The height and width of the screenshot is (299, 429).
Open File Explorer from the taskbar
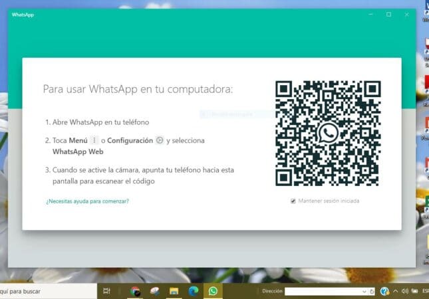pyautogui.click(x=174, y=291)
